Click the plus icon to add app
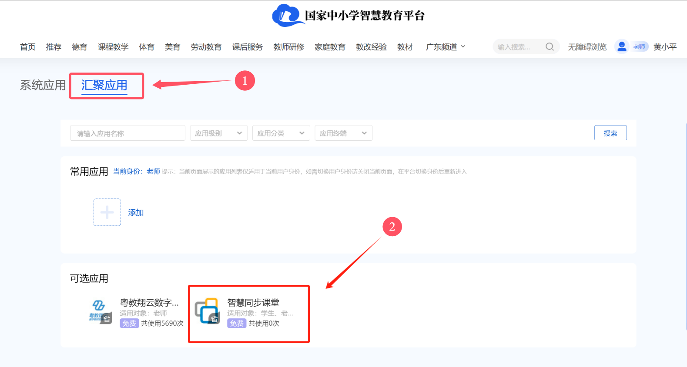Screen dimensions: 687x367 tap(107, 212)
